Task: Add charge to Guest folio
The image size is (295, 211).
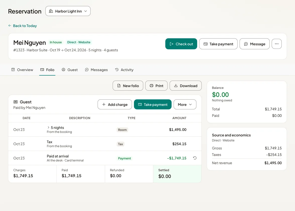Action: coord(115,105)
